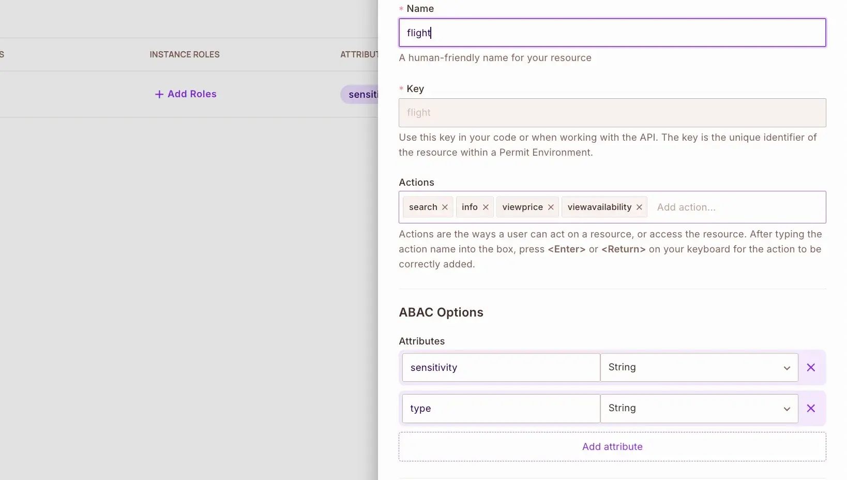The width and height of the screenshot is (847, 480).
Task: Edit the sensitivity attribute name field
Action: coord(501,367)
